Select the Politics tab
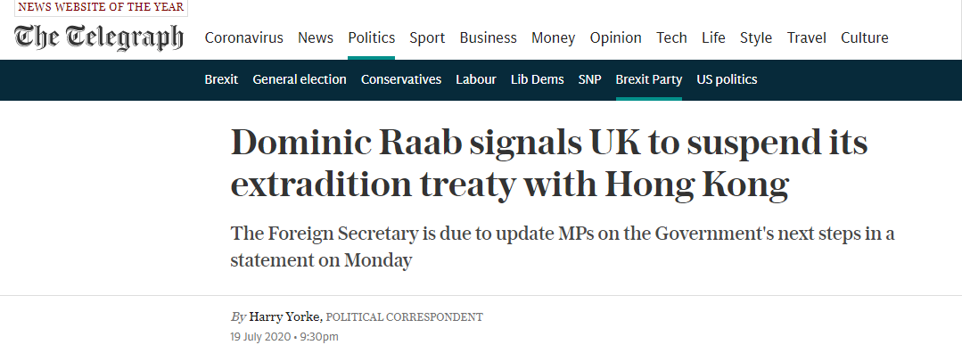Viewport: 962px width, 345px height. 371,38
